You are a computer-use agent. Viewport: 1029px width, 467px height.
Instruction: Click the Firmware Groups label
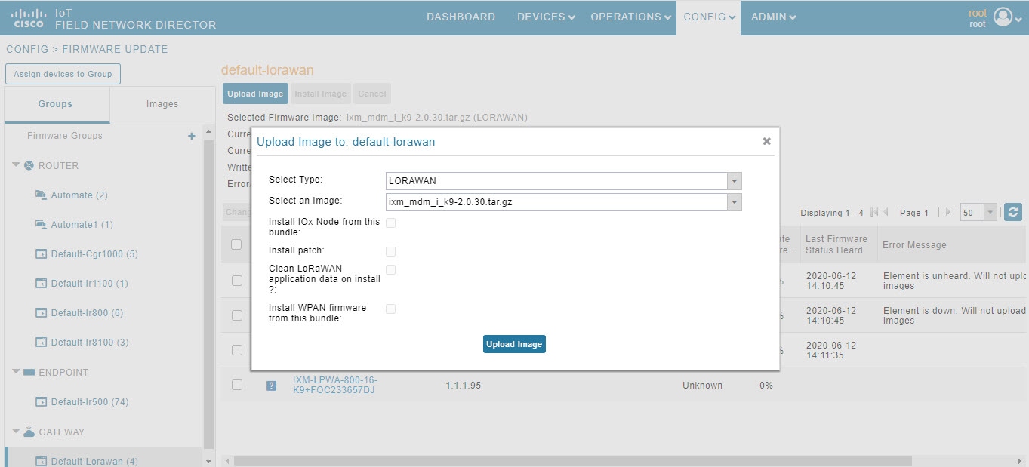point(65,136)
